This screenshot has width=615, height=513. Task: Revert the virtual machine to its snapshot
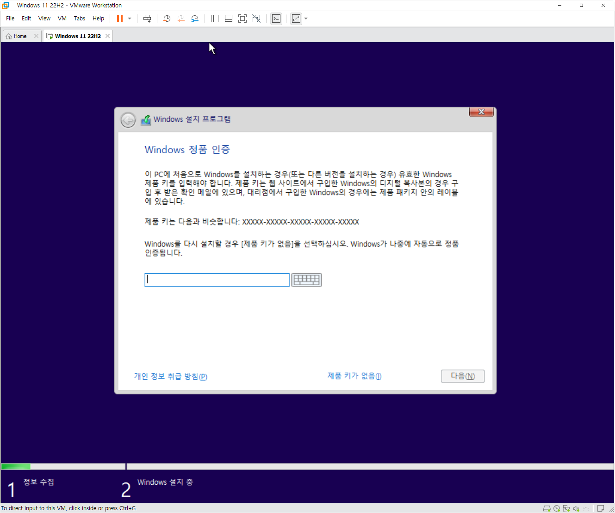pos(181,19)
